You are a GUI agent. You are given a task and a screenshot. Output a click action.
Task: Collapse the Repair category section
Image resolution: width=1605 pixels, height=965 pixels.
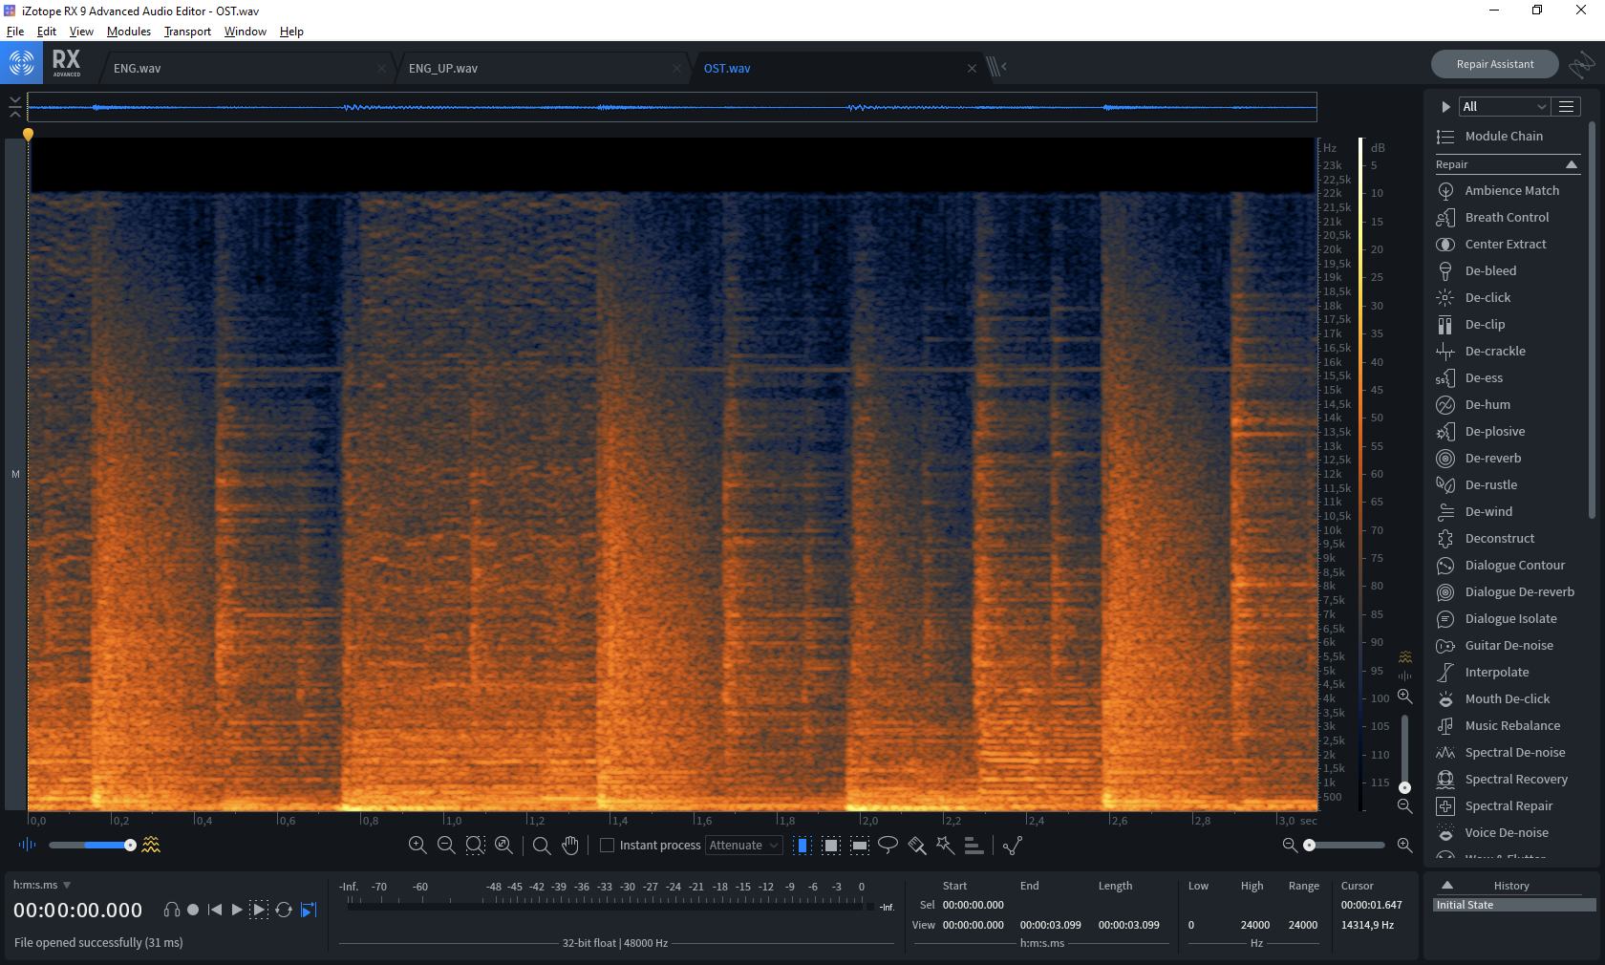point(1572,165)
